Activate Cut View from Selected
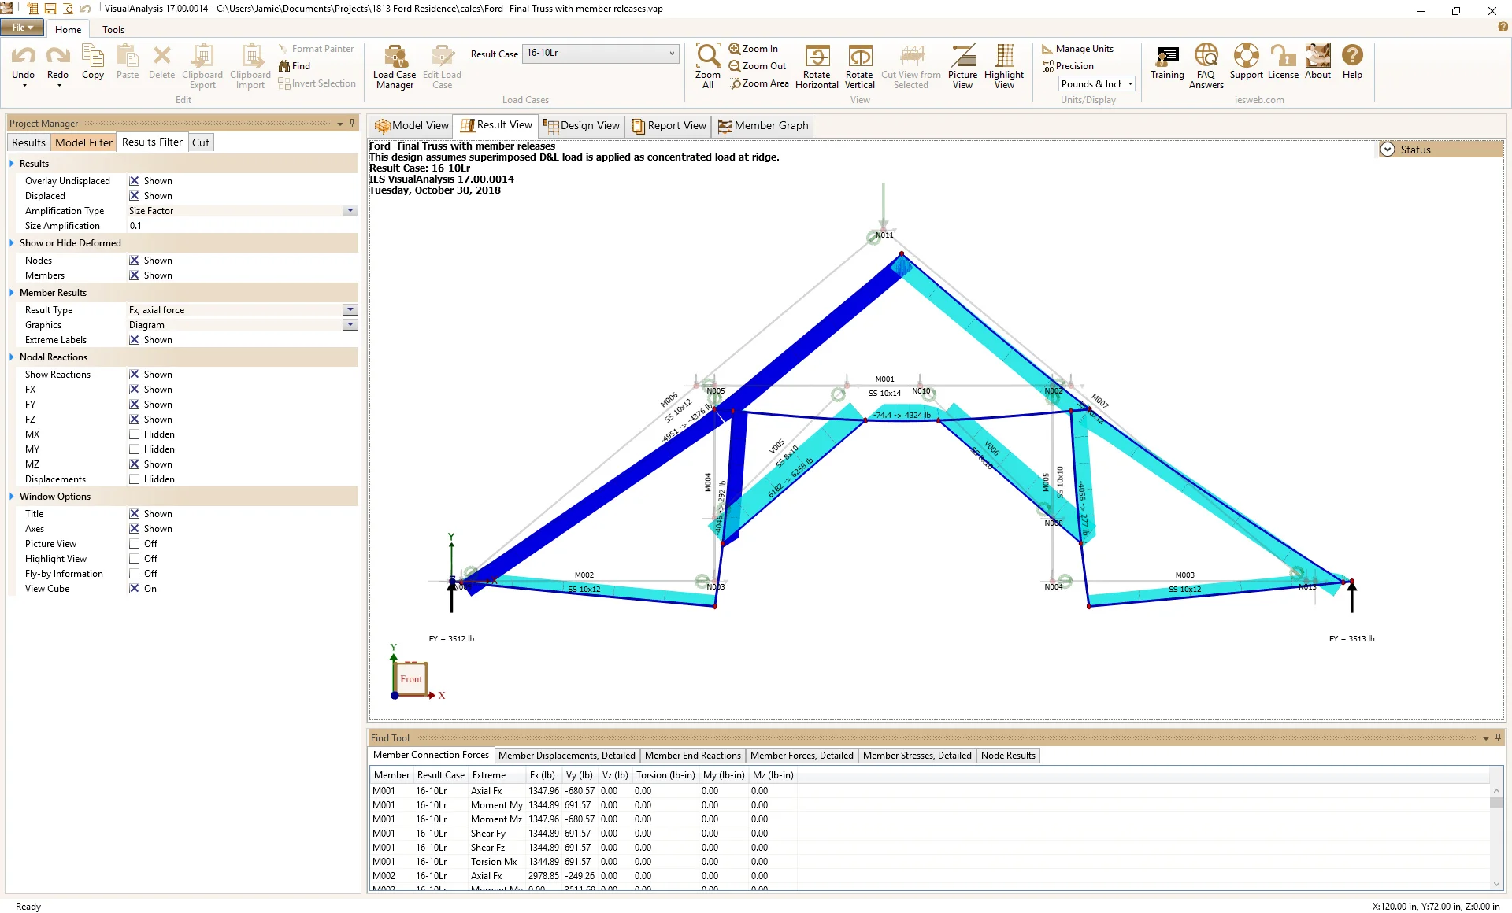The image size is (1512, 913). pyautogui.click(x=911, y=66)
